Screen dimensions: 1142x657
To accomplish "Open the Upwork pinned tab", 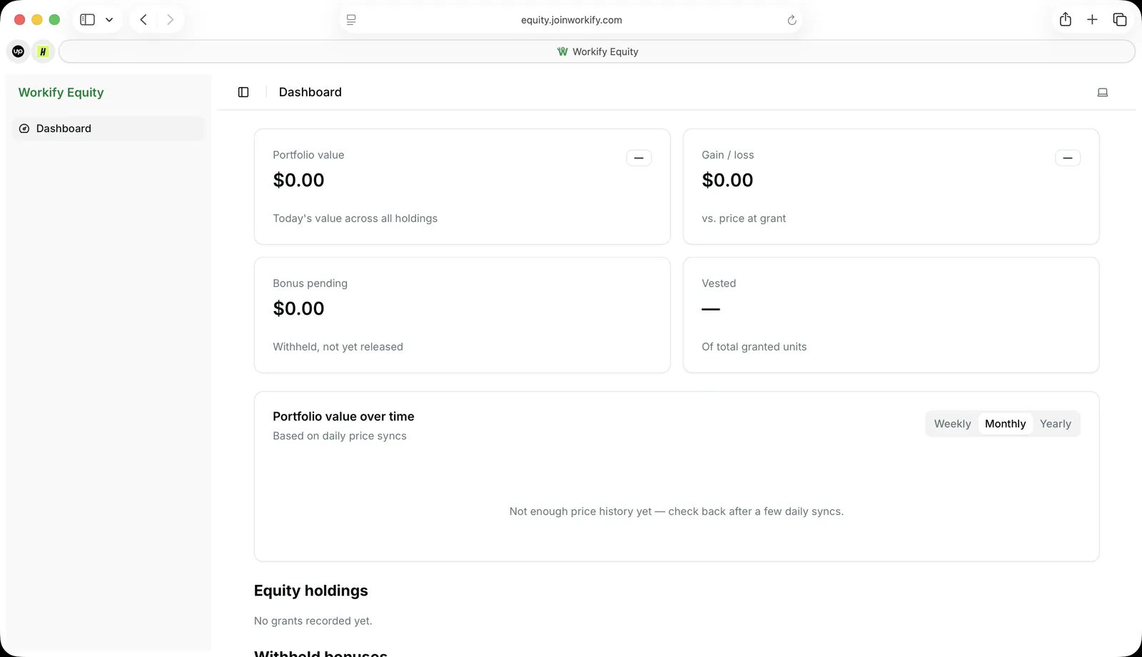I will click(19, 51).
